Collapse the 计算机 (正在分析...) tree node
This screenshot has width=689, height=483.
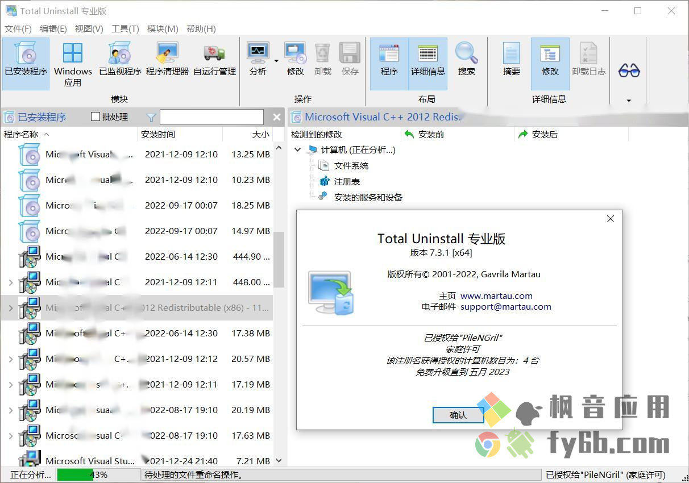click(x=297, y=150)
